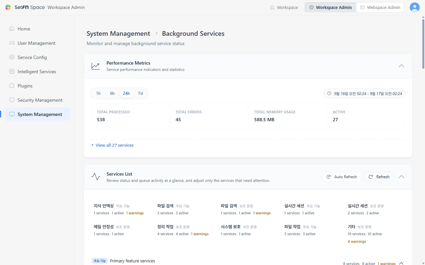Click Total Memory Usage 588.5 MB card

pos(287,116)
